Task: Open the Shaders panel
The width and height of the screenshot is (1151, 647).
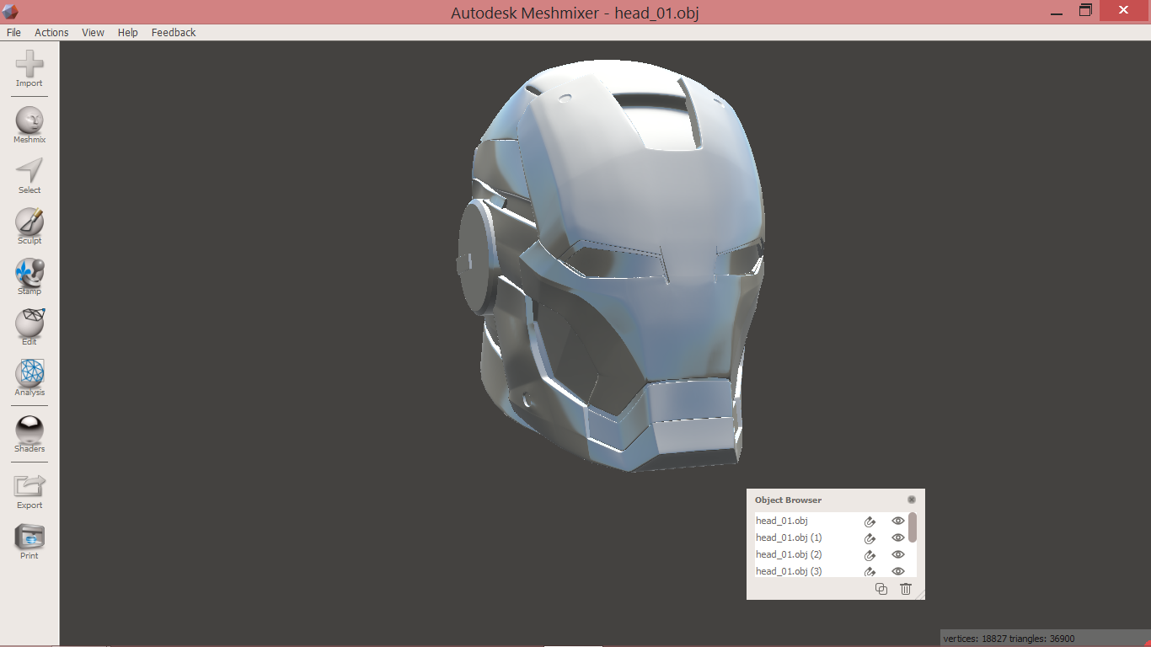Action: tap(29, 434)
